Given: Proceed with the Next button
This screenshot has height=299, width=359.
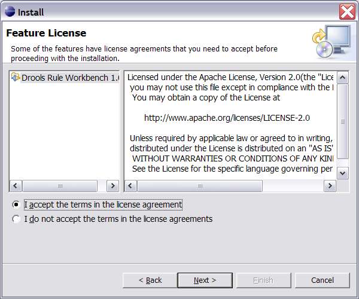Looking at the screenshot, I should pyautogui.click(x=205, y=280).
